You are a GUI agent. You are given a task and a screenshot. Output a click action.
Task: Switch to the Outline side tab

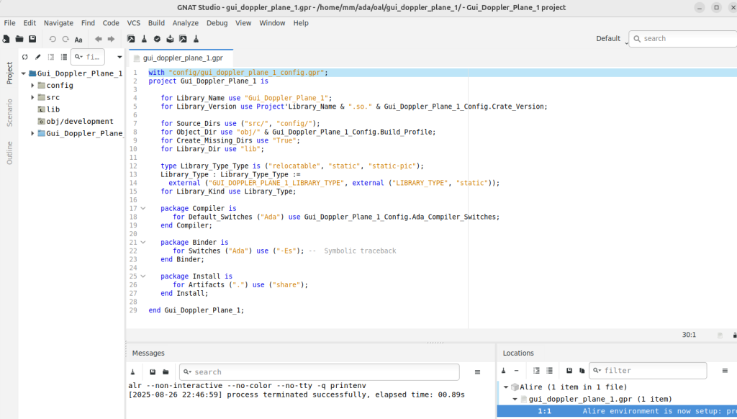9,153
